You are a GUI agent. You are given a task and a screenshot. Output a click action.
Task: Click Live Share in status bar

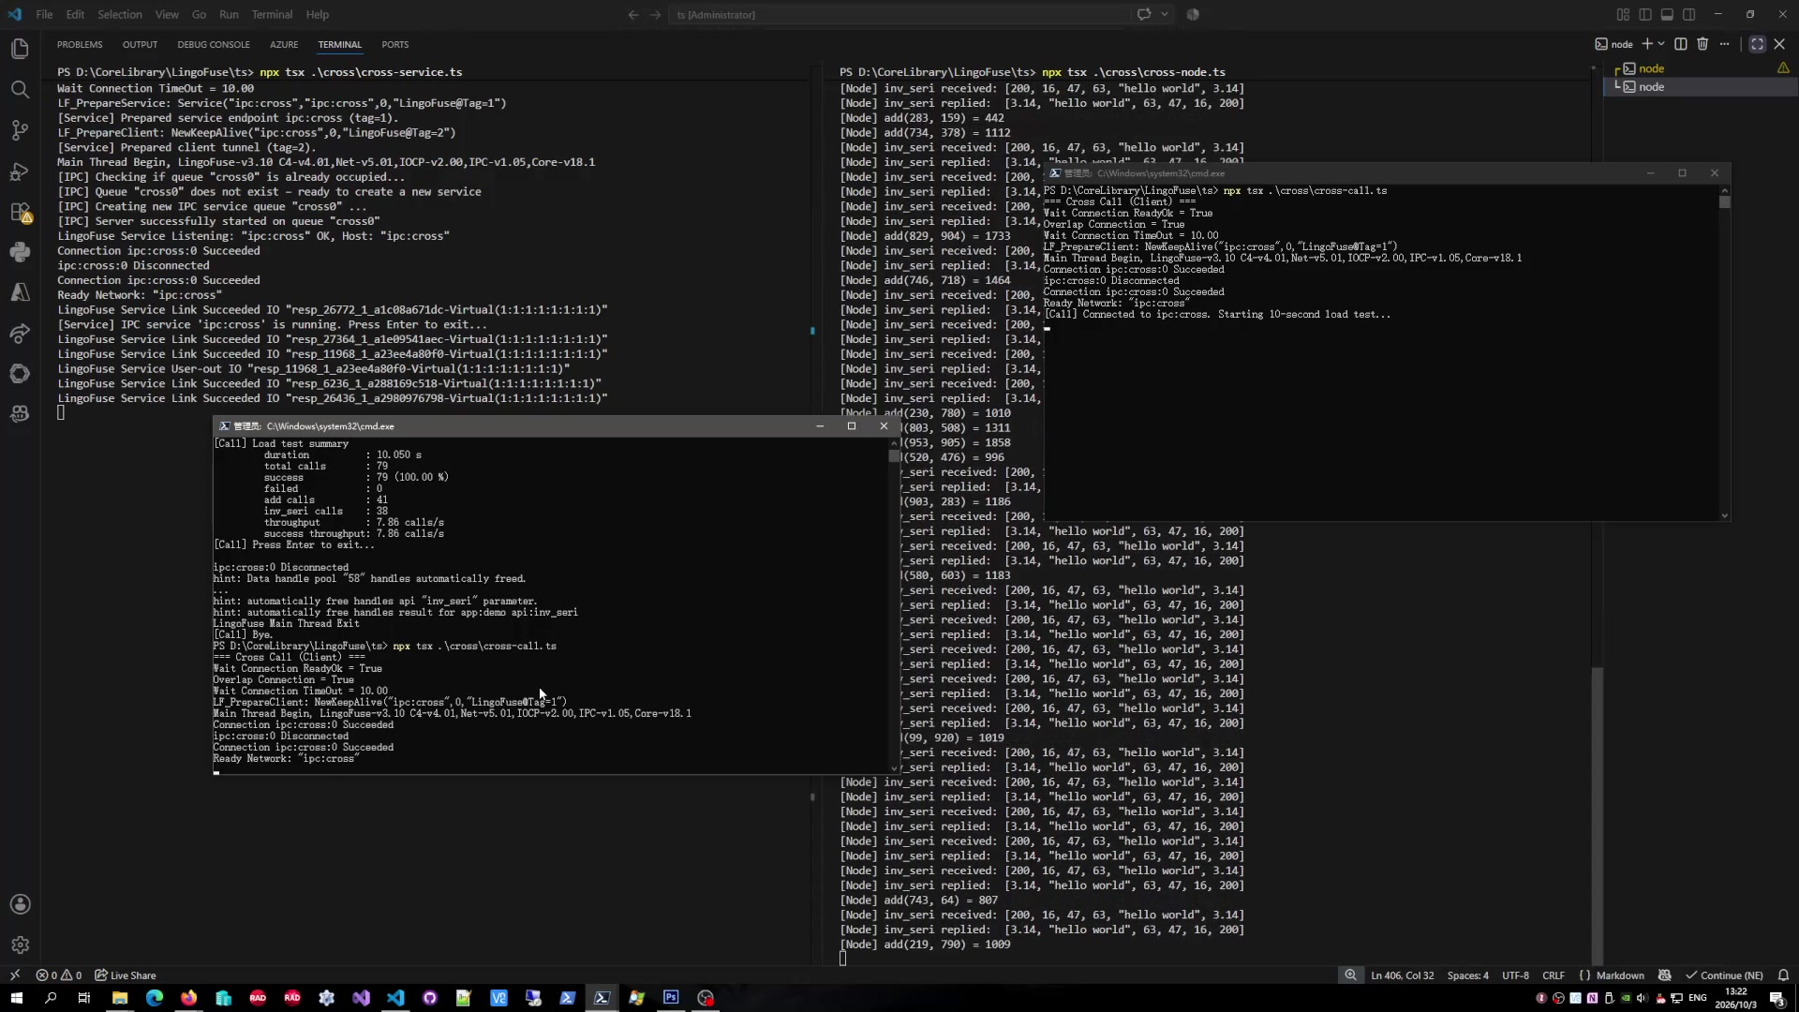(x=126, y=975)
